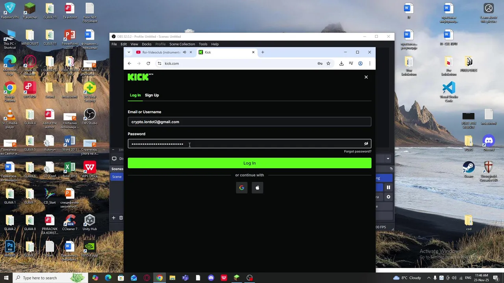Open Discord from the taskbar
Screen dimensions: 504x283
[x=211, y=278]
